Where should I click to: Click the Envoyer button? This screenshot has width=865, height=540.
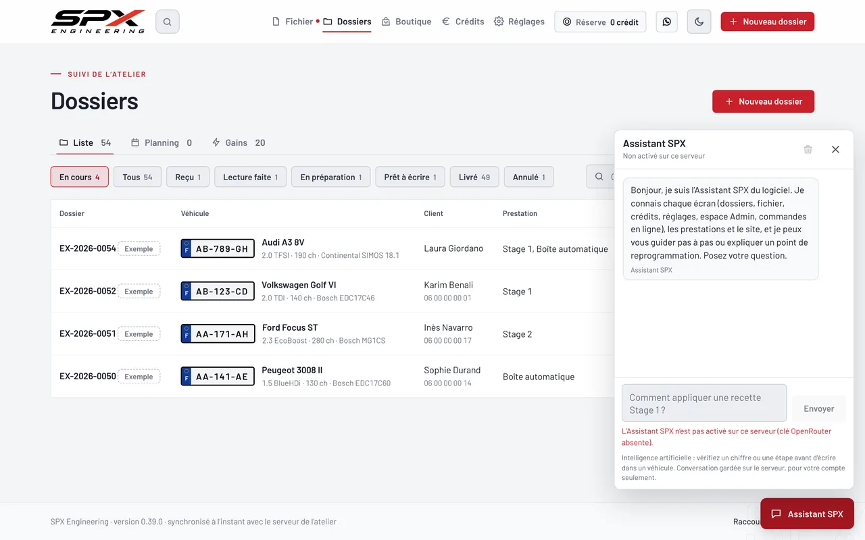[819, 408]
